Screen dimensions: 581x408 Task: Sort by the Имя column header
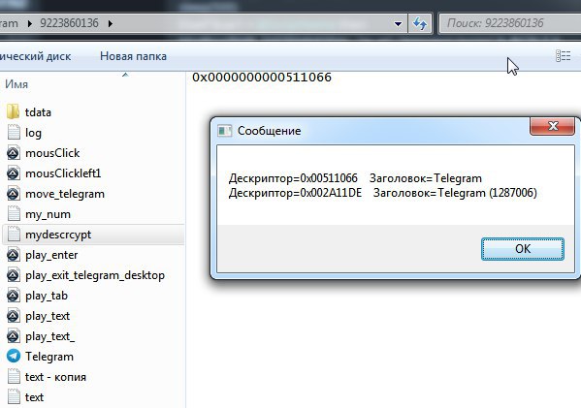click(16, 84)
